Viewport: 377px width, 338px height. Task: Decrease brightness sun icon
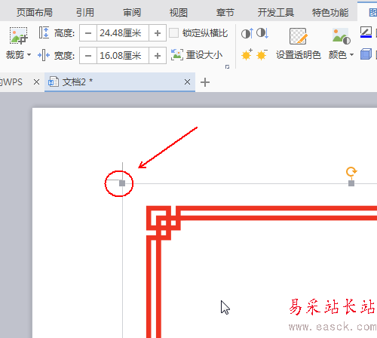[x=262, y=54]
